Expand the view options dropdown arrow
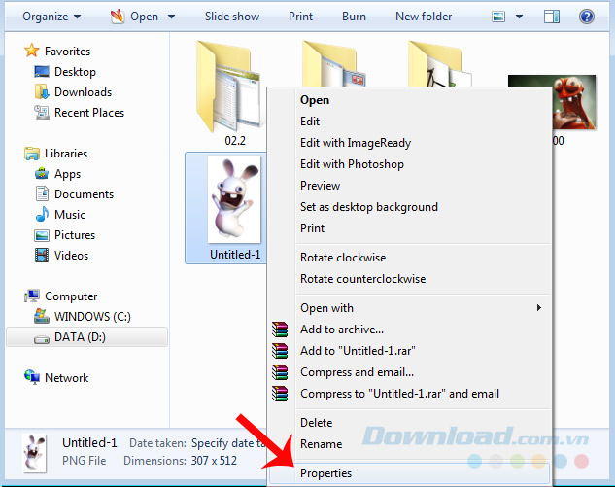This screenshot has width=615, height=487. click(519, 17)
